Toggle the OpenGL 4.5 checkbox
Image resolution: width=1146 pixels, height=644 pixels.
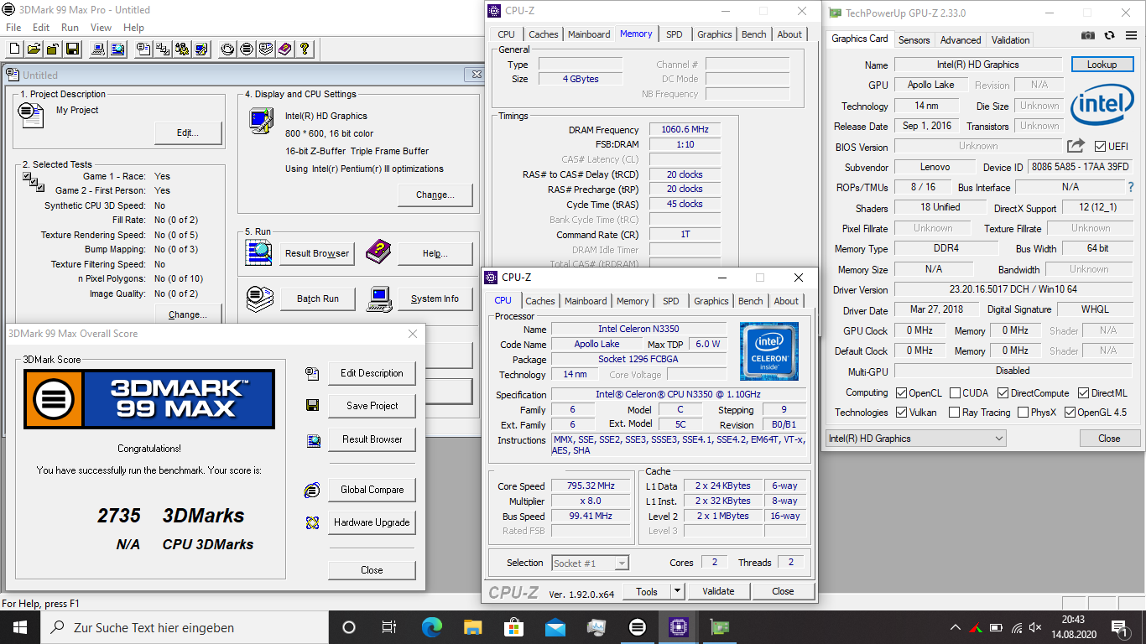pyautogui.click(x=1070, y=413)
